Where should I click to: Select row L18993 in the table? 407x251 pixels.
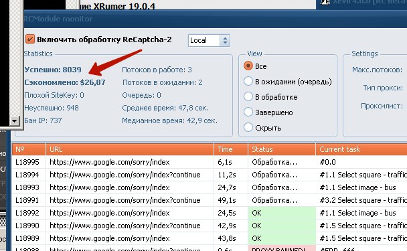point(210,187)
